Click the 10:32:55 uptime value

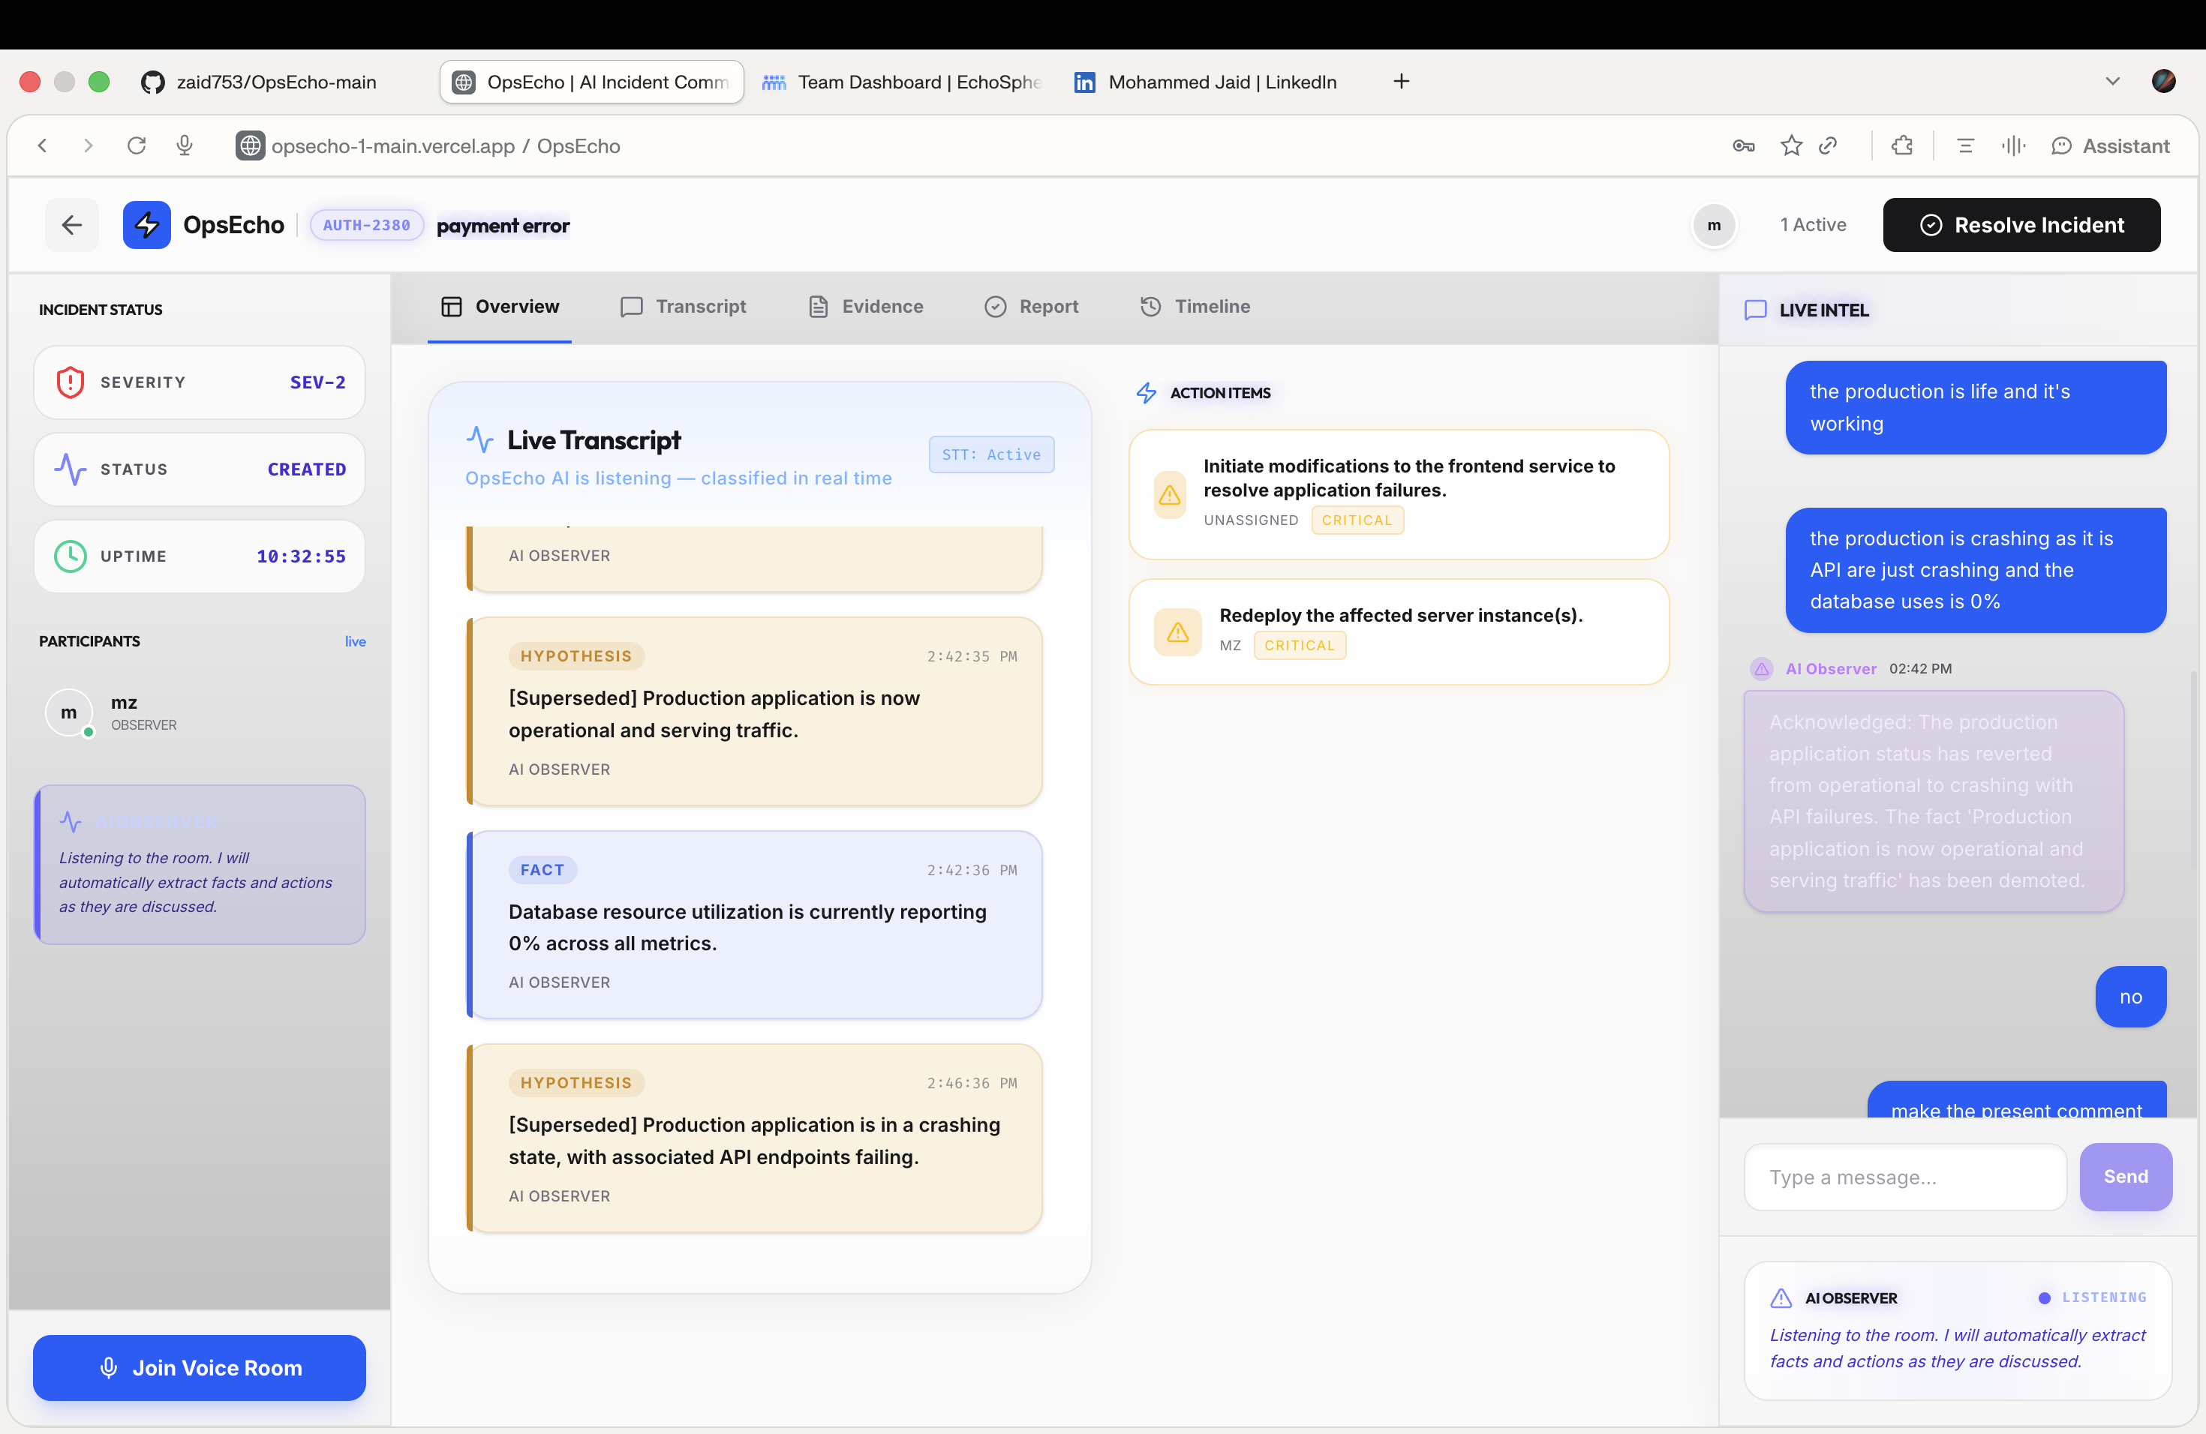300,556
